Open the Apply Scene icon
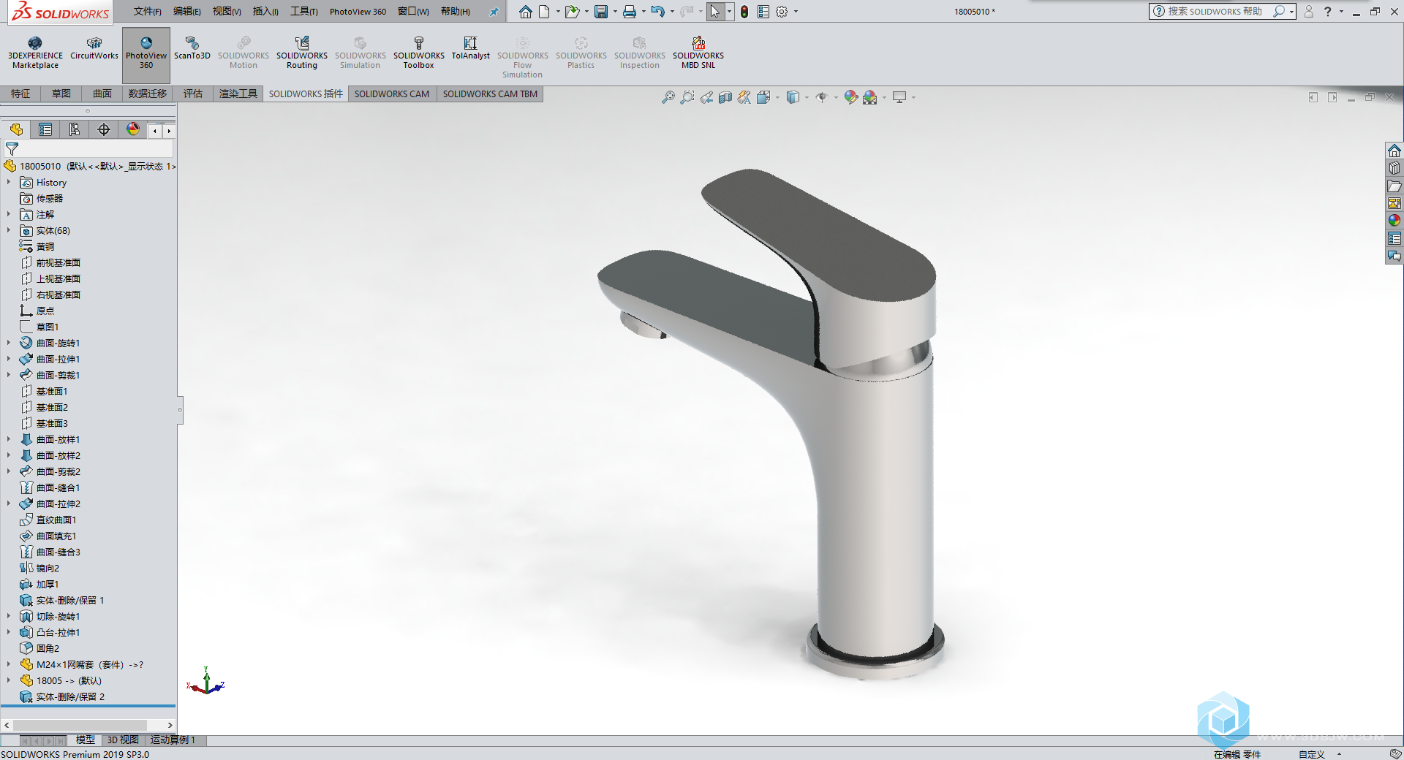 [x=869, y=97]
